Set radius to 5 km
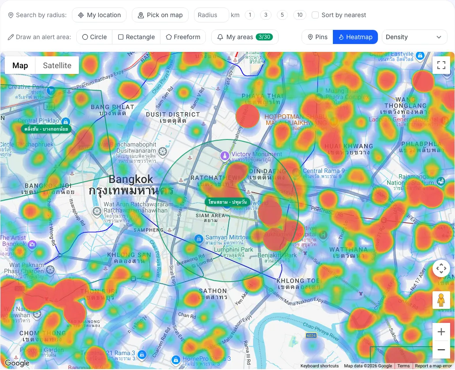Image resolution: width=455 pixels, height=370 pixels. (x=282, y=15)
